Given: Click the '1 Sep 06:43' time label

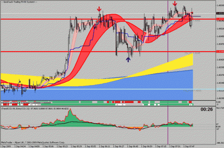Looking at the screenshot, I should tap(133, 146).
